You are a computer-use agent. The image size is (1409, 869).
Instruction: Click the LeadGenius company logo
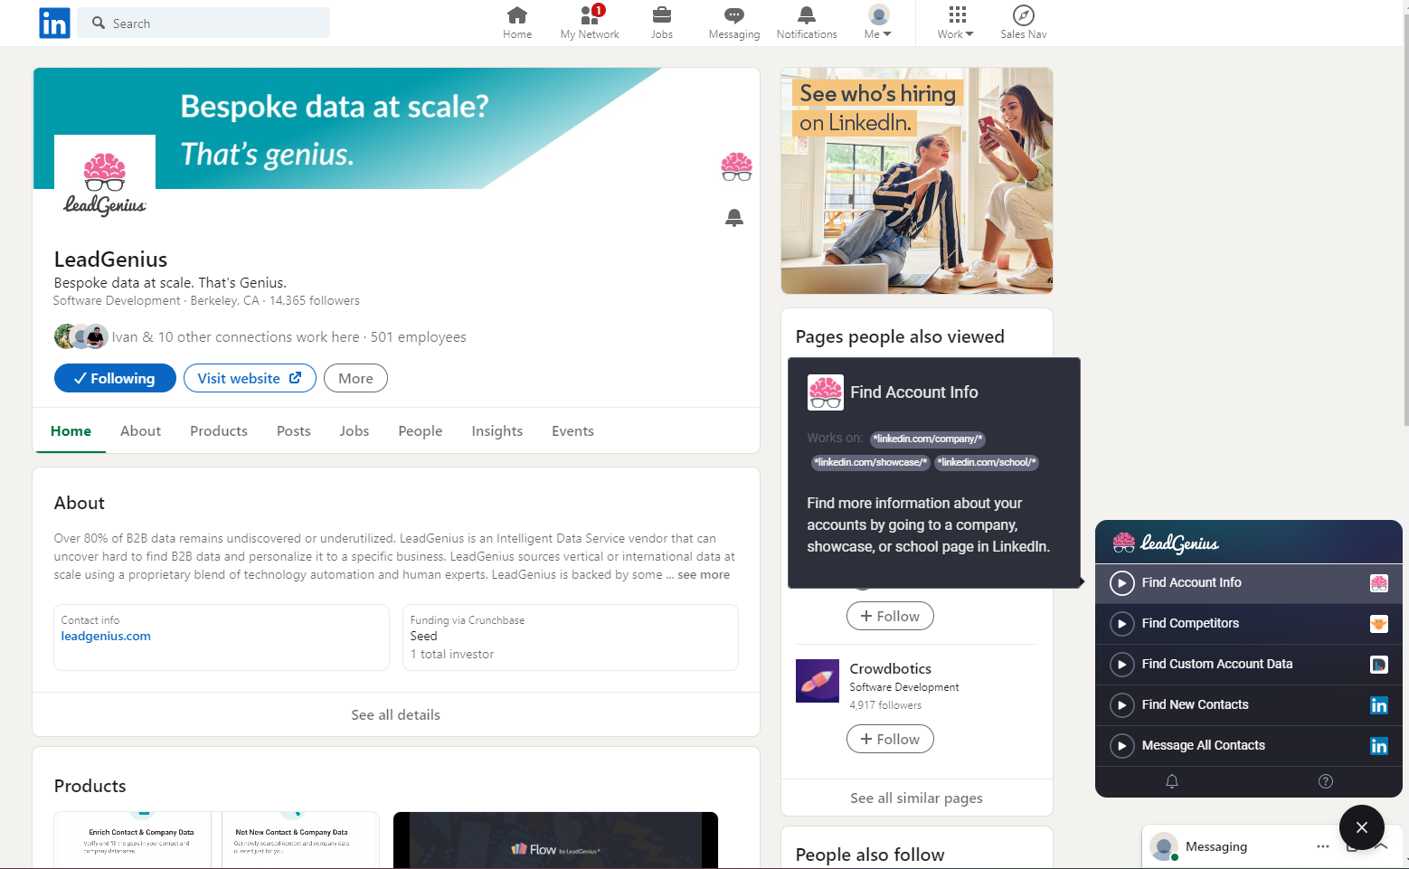105,184
